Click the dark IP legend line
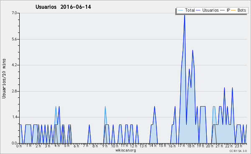The image size is (251, 154). click(223, 10)
